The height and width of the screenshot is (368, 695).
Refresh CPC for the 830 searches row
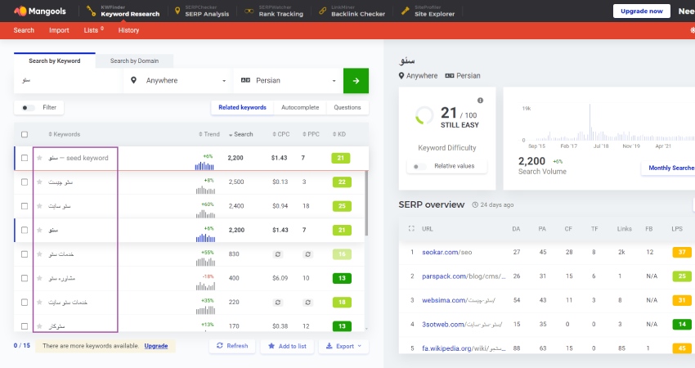pos(278,254)
